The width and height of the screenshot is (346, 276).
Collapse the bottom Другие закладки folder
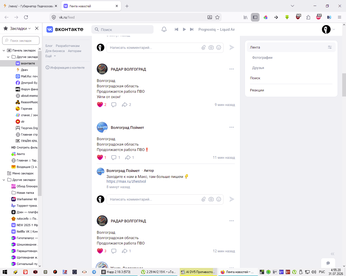tap(4, 180)
